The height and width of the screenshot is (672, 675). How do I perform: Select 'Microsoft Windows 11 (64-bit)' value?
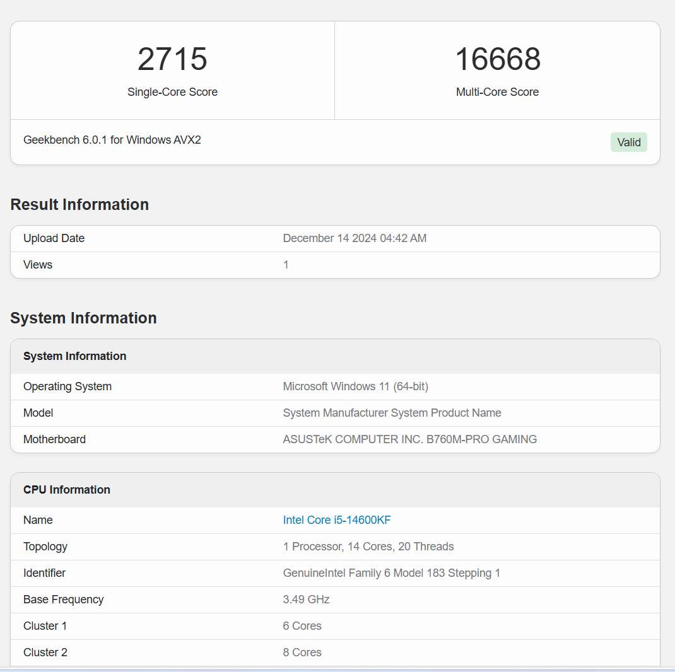[356, 386]
